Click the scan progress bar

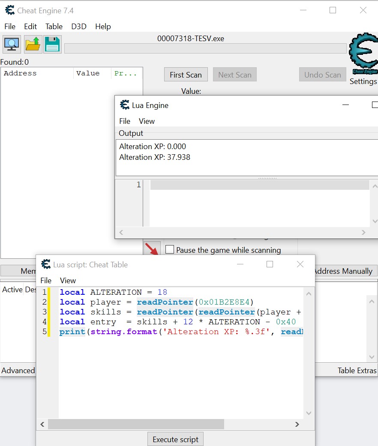205,48
